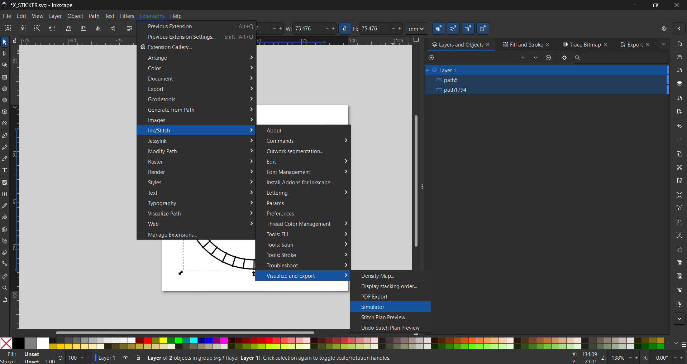Click the Troubleshoot submenu entry
Viewport: 687px width, 364px height.
click(x=303, y=266)
